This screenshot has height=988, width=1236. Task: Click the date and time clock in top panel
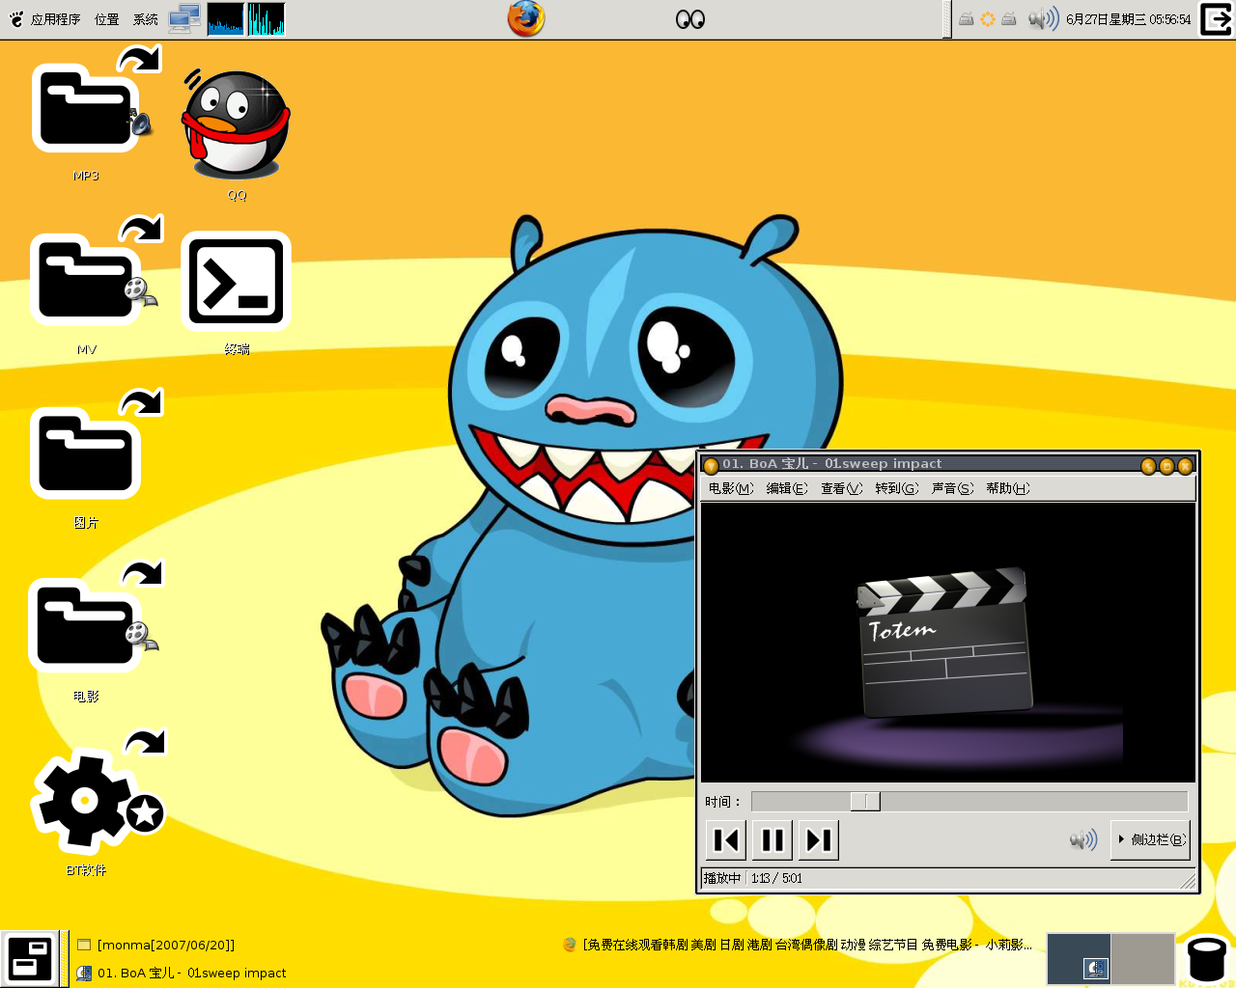click(1129, 19)
